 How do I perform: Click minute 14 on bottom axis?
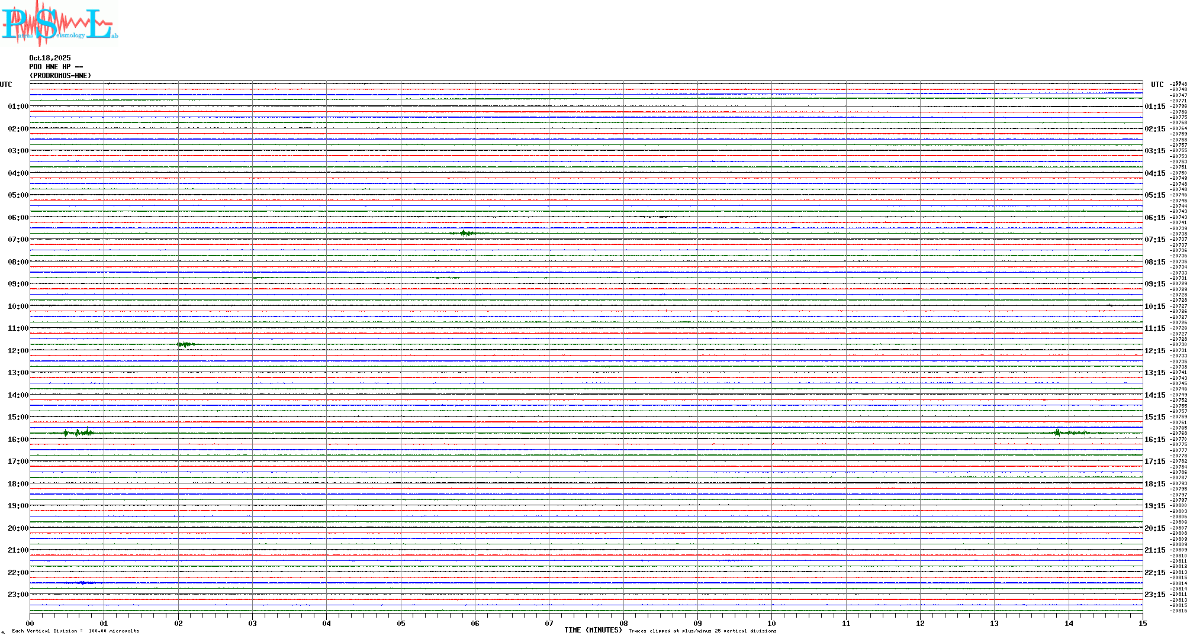pyautogui.click(x=1069, y=624)
